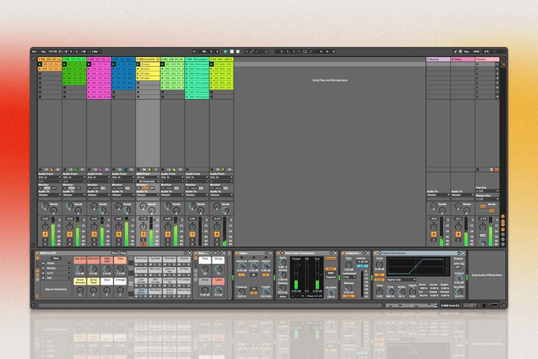This screenshot has width=538, height=359.
Task: Click the New macro variation button
Action: 56,258
